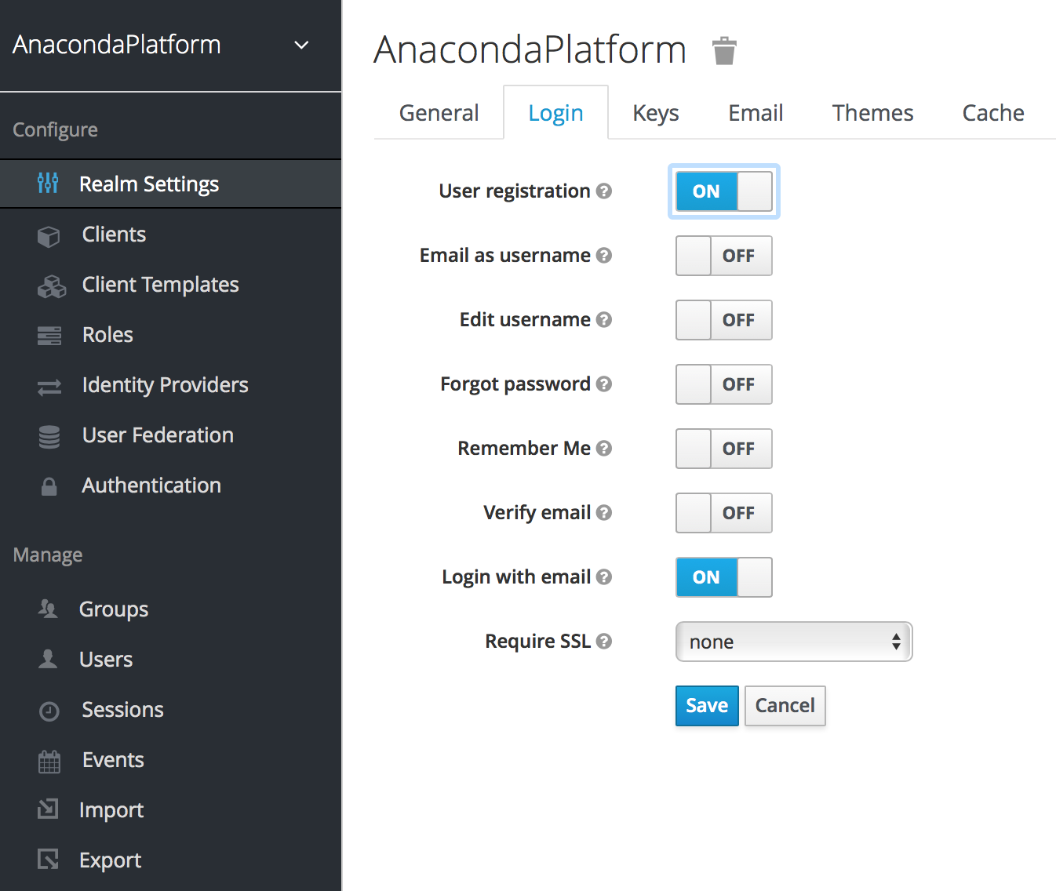Click the Identity Providers arrows icon
1056x891 pixels.
pyautogui.click(x=49, y=387)
